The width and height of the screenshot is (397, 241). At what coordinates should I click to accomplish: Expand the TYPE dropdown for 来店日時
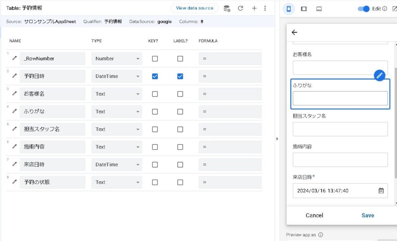(x=116, y=165)
